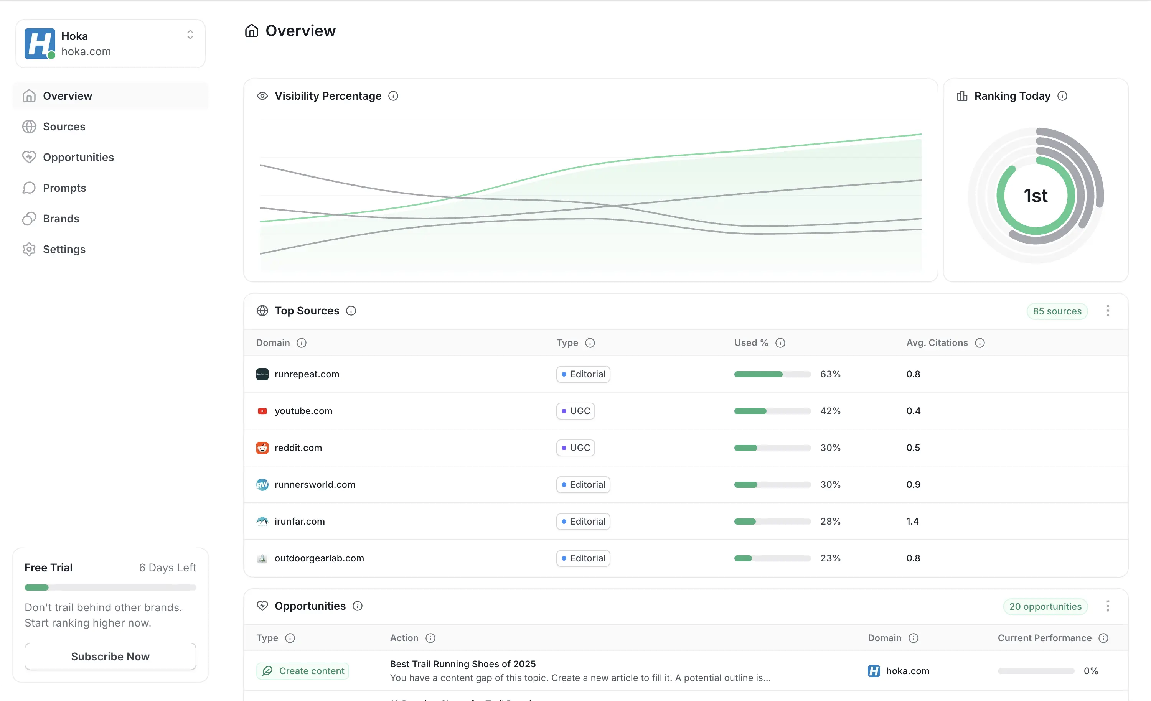The image size is (1151, 701).
Task: Switch to the Brands section
Action: [x=61, y=218]
